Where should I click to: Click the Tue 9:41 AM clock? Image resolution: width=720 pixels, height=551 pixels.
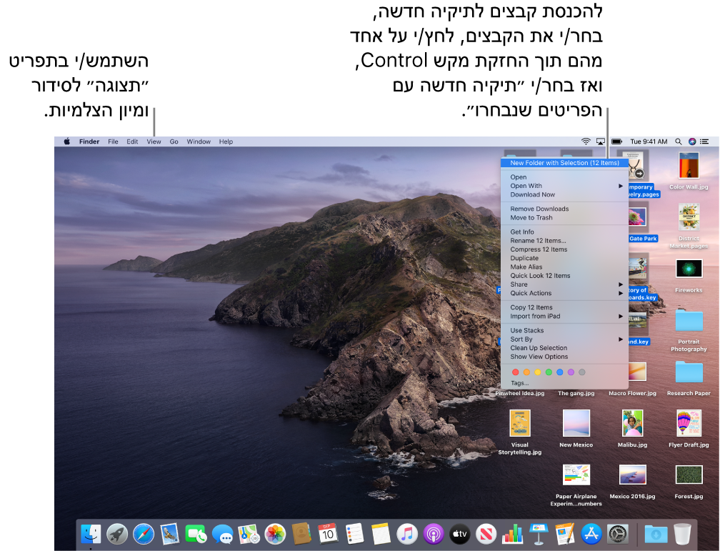click(x=649, y=142)
